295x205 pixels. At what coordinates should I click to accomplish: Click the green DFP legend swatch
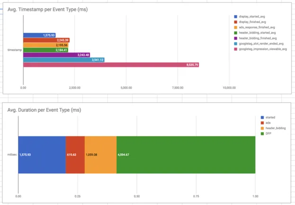[x=262, y=134]
